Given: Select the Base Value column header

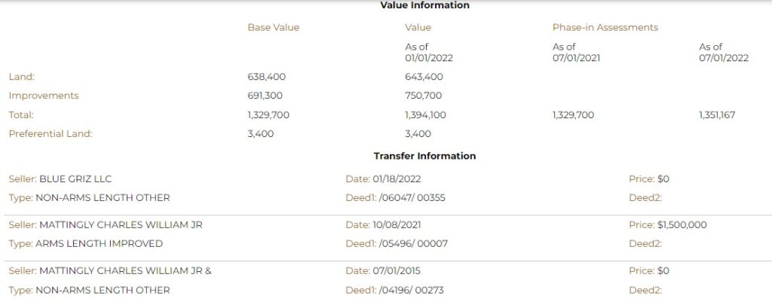Looking at the screenshot, I should pos(273,28).
